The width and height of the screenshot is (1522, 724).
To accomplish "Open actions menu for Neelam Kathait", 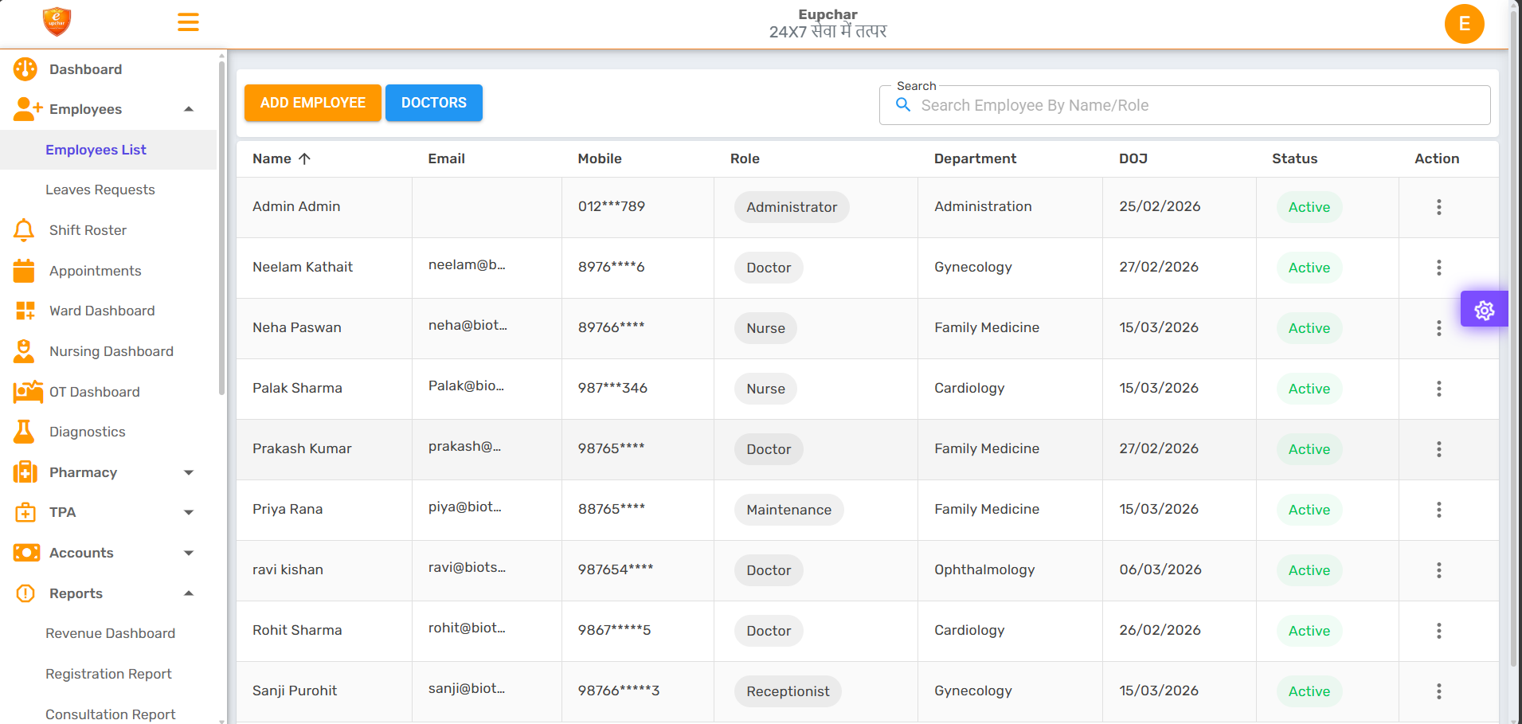I will point(1438,268).
